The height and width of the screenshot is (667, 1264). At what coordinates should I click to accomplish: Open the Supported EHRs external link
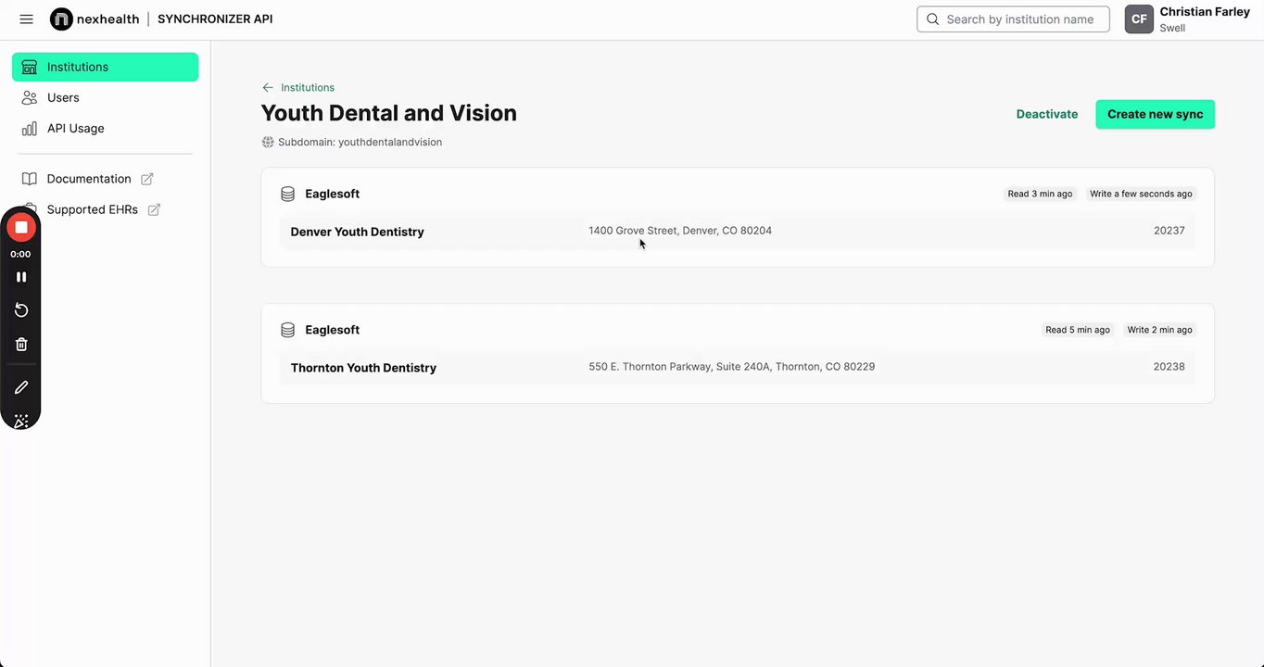pos(93,209)
